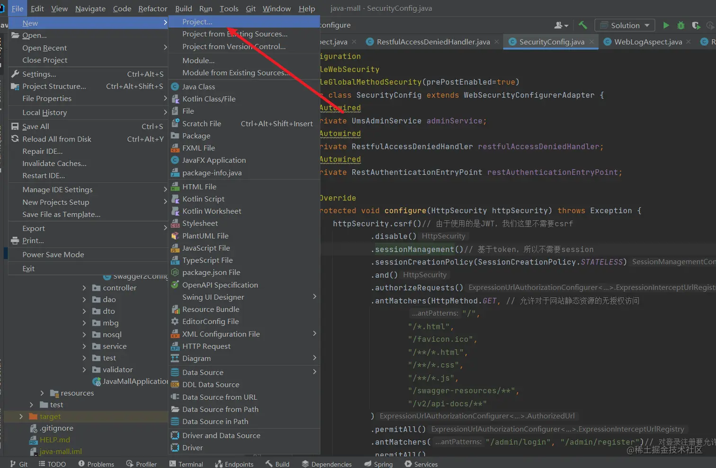
Task: Open the Endpoints tool window
Action: [234, 464]
